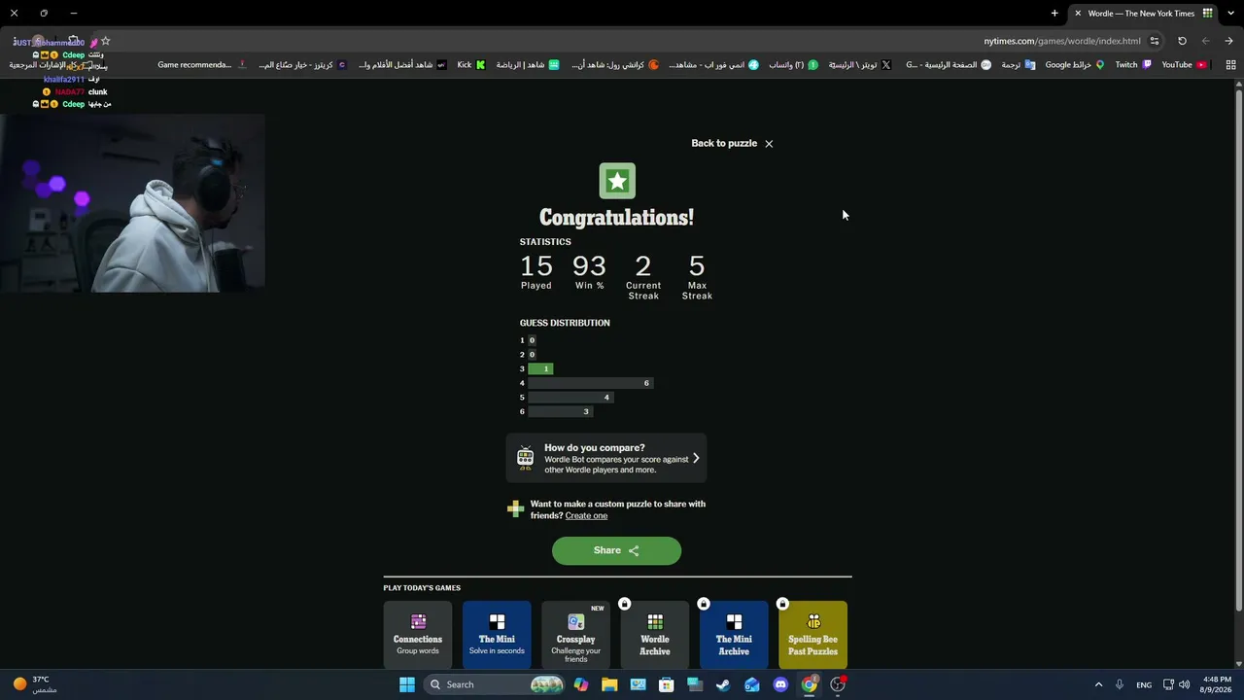Open the volume tray icon
The height and width of the screenshot is (700, 1244).
pos(1185,684)
